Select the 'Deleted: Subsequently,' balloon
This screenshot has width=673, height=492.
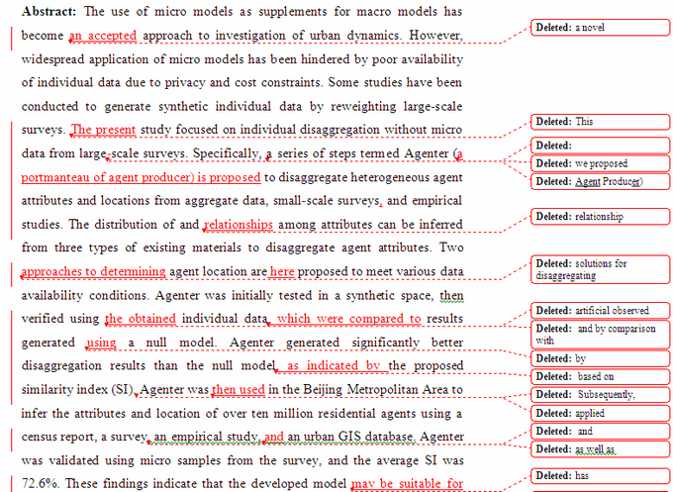(x=600, y=395)
